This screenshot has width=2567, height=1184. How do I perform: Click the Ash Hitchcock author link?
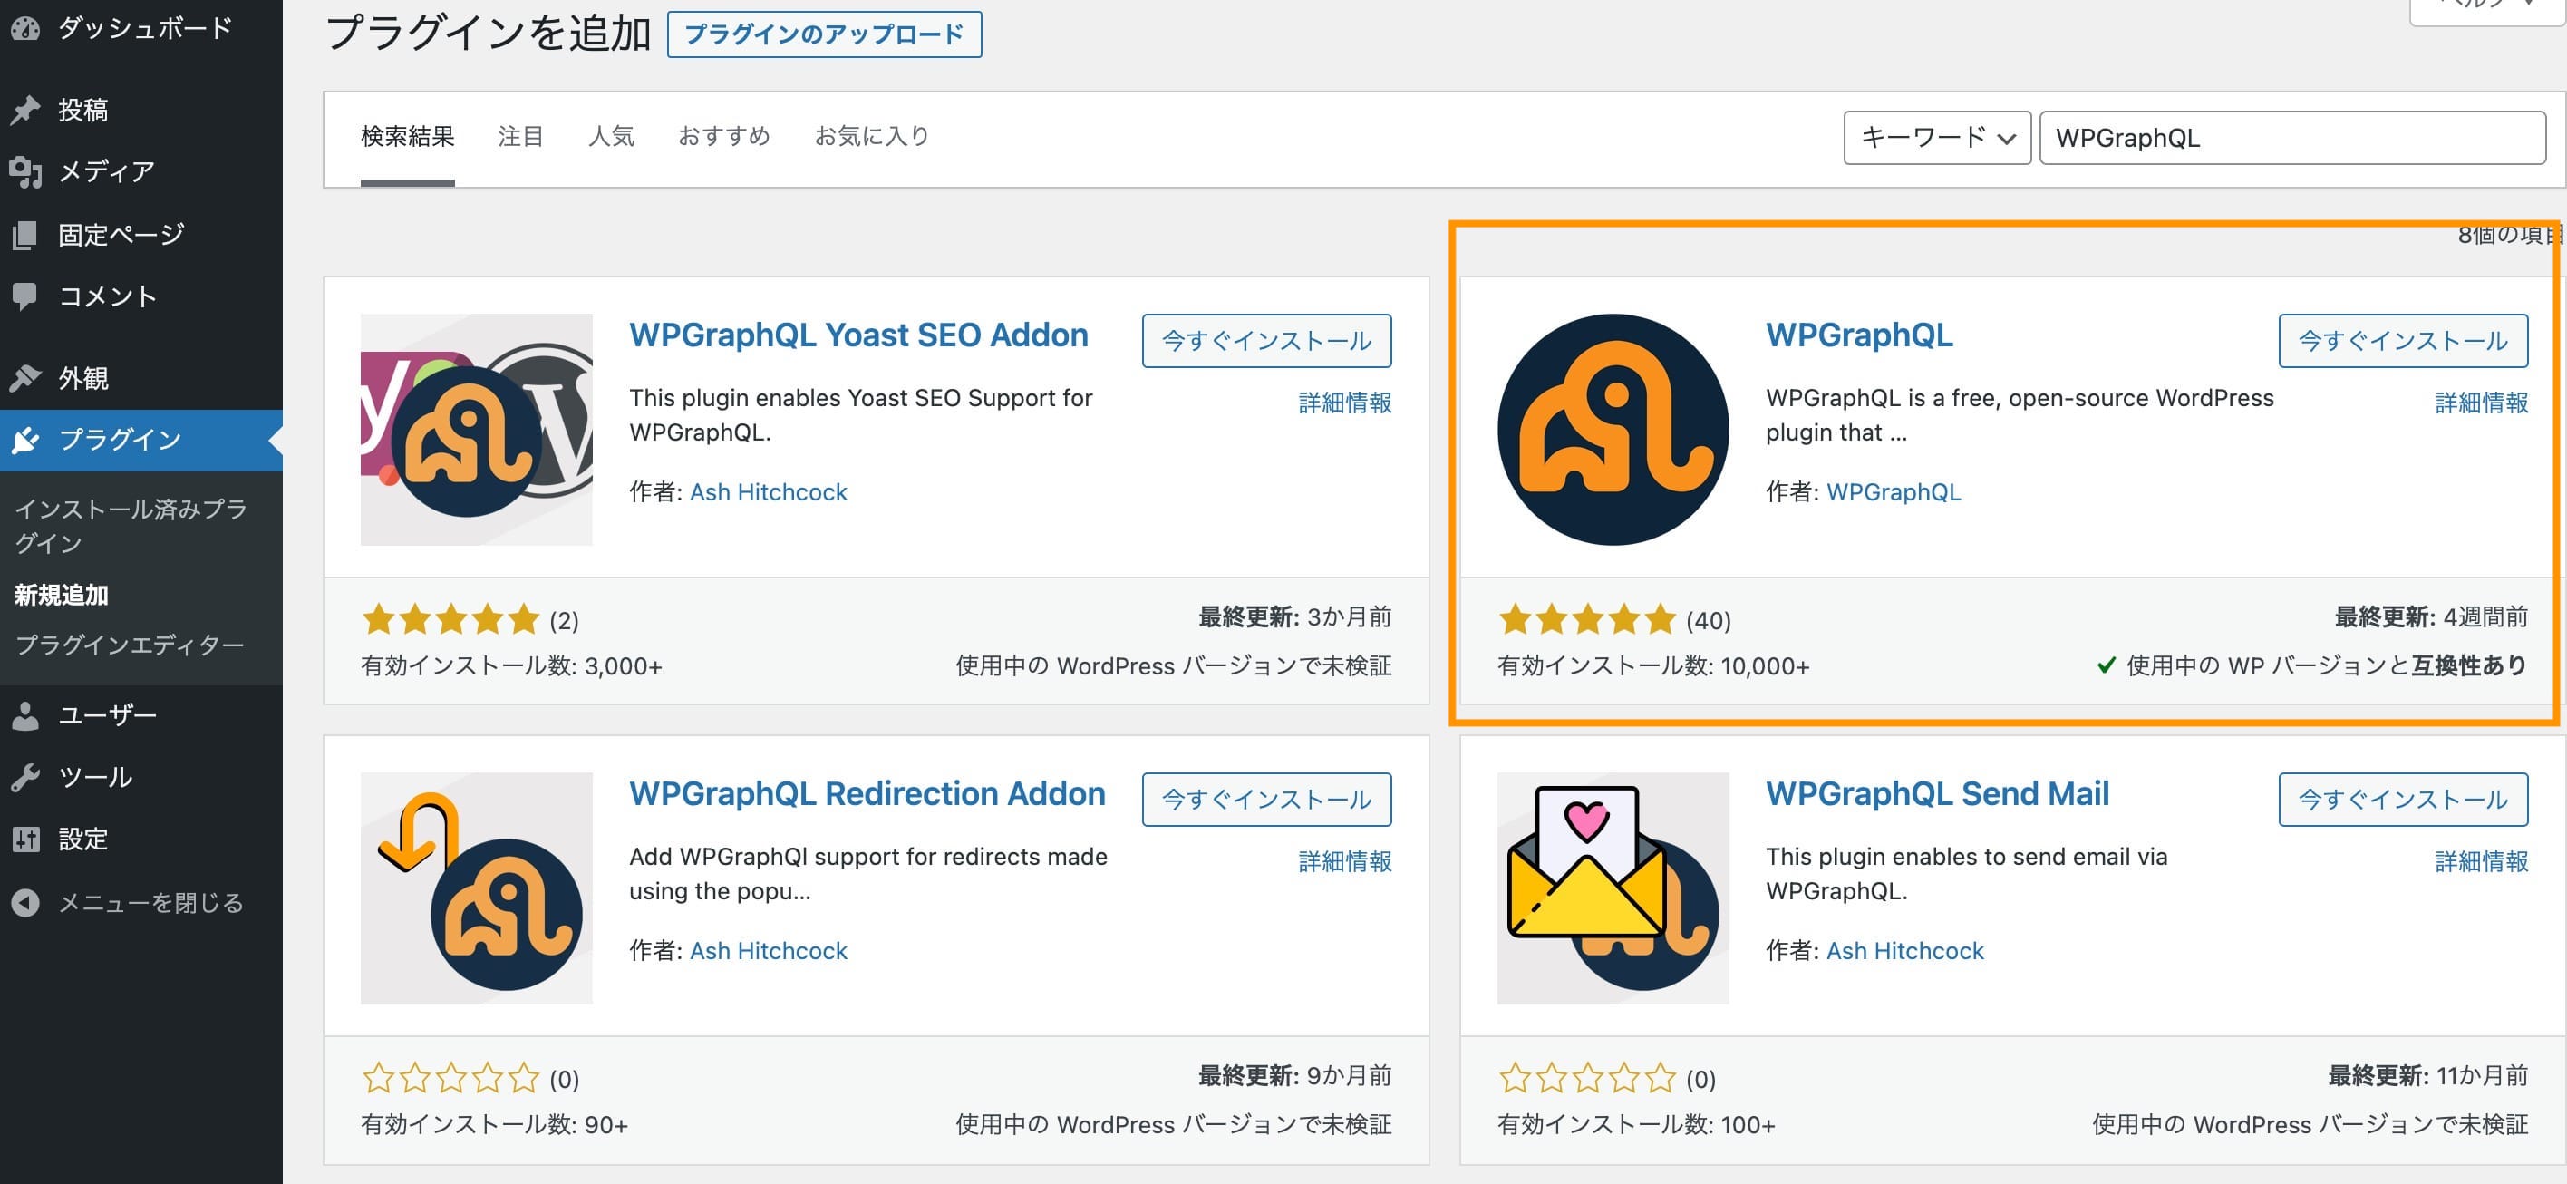(x=768, y=491)
